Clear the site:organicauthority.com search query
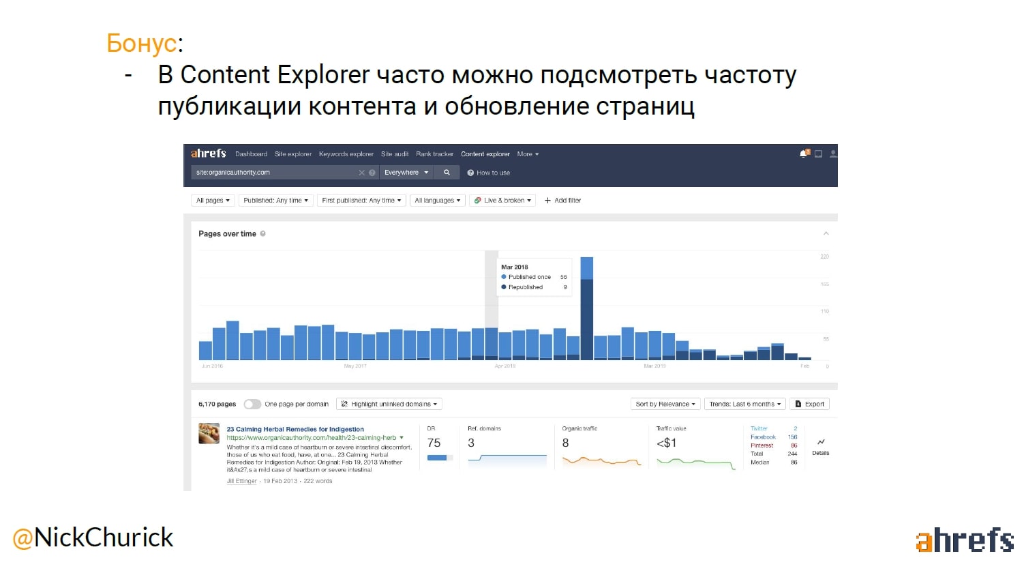The width and height of the screenshot is (1024, 573). 361,173
